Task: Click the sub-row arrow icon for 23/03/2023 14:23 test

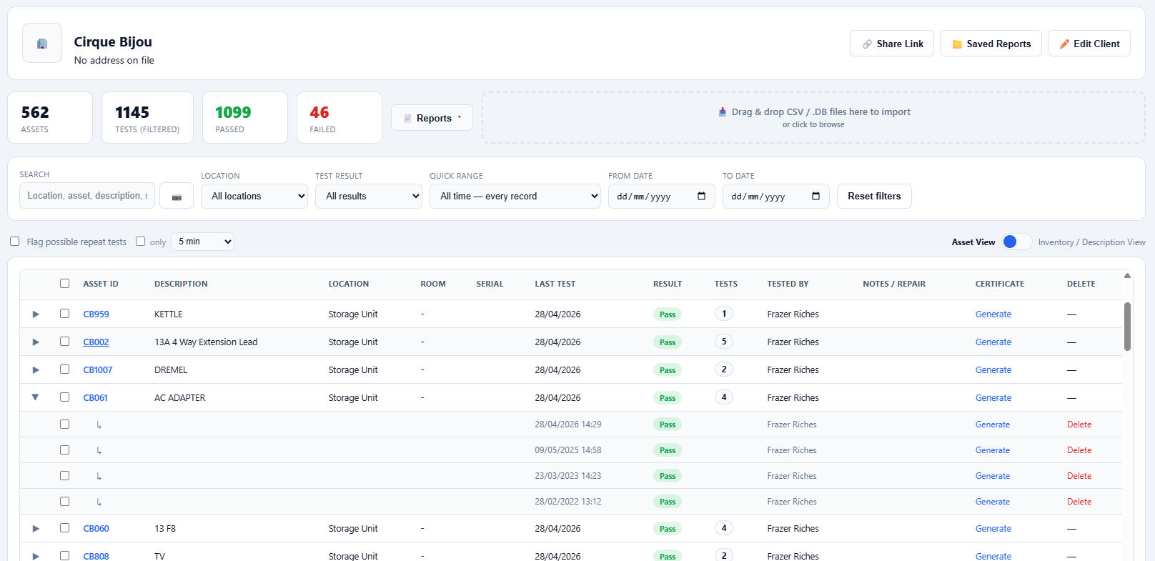Action: (99, 476)
